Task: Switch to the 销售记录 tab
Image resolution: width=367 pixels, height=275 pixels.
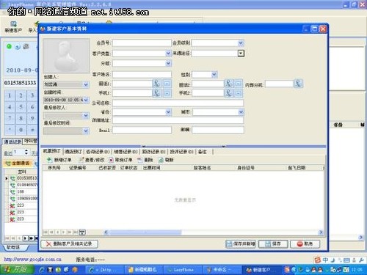Action: pos(126,152)
